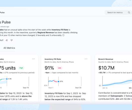Viewport: 132px width, 110px height.
Task: Click the 91% metric value
Action: pos(49,68)
